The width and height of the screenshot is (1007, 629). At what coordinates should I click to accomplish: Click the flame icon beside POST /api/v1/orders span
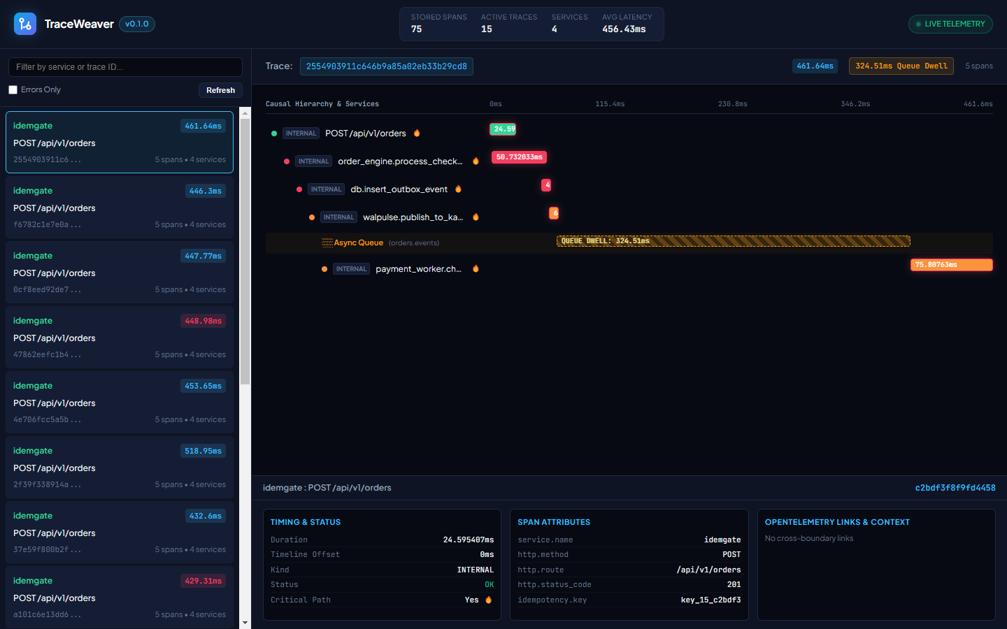pos(417,133)
